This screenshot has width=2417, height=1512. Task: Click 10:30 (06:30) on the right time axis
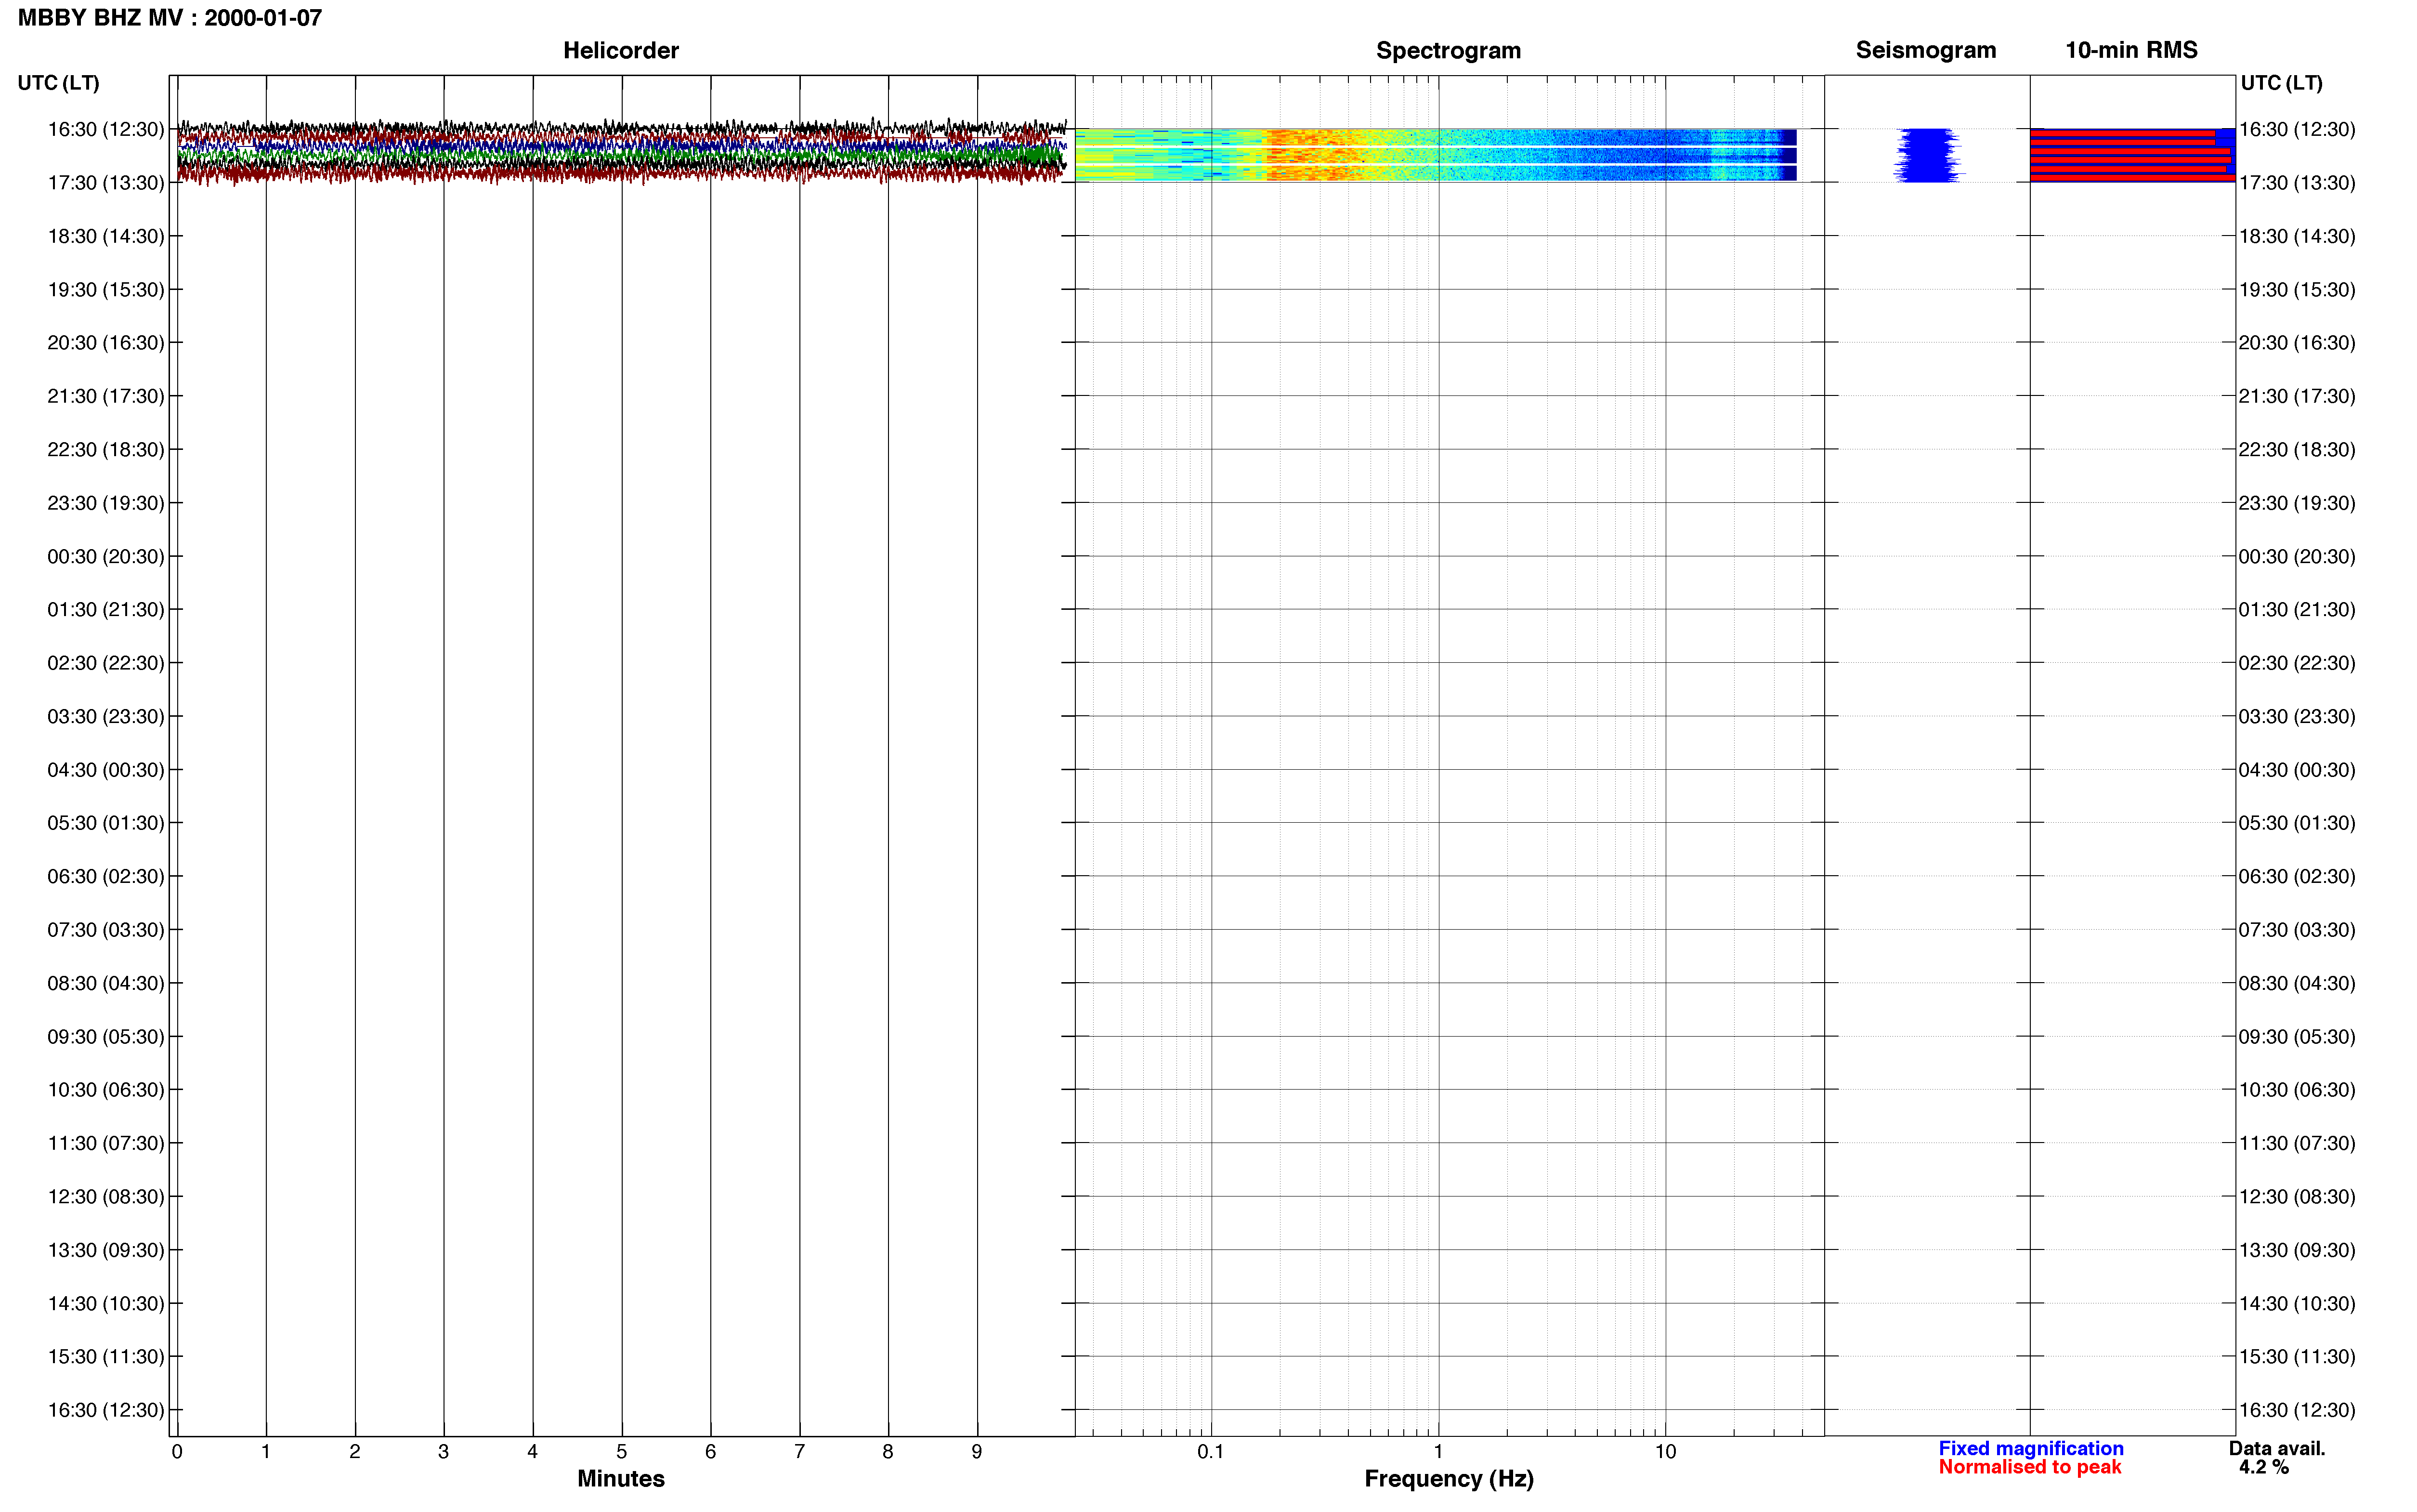(2297, 1090)
